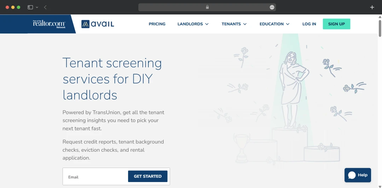
Task: Open the Help chat widget
Action: pyautogui.click(x=358, y=175)
